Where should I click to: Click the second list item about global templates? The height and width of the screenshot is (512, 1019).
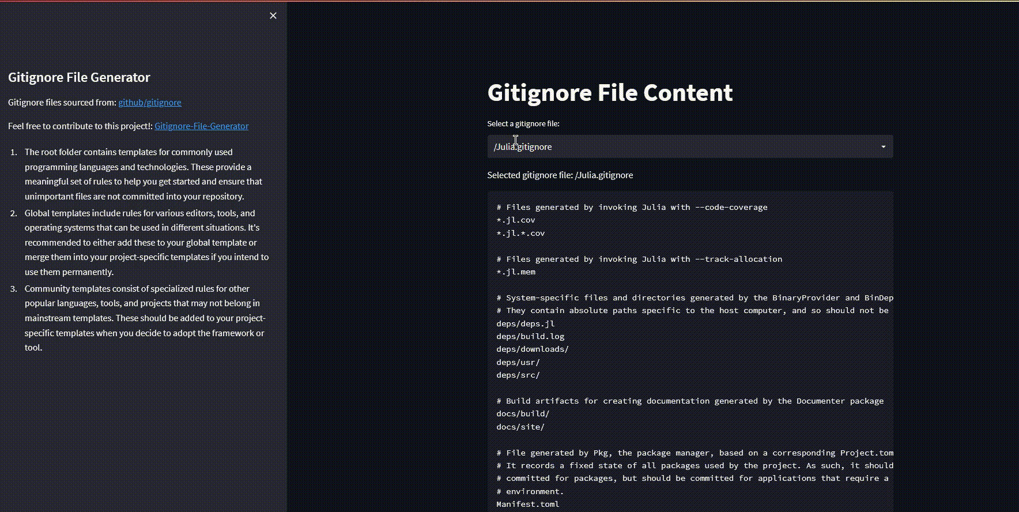[x=146, y=242]
